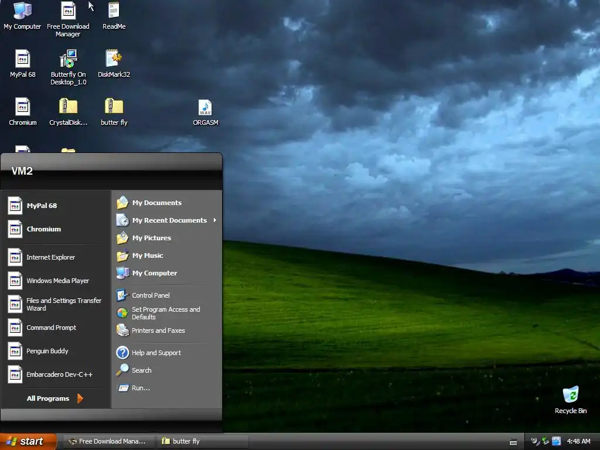Open Windows Media Player in Start menu
Viewport: 600px width, 450px height.
click(x=56, y=281)
